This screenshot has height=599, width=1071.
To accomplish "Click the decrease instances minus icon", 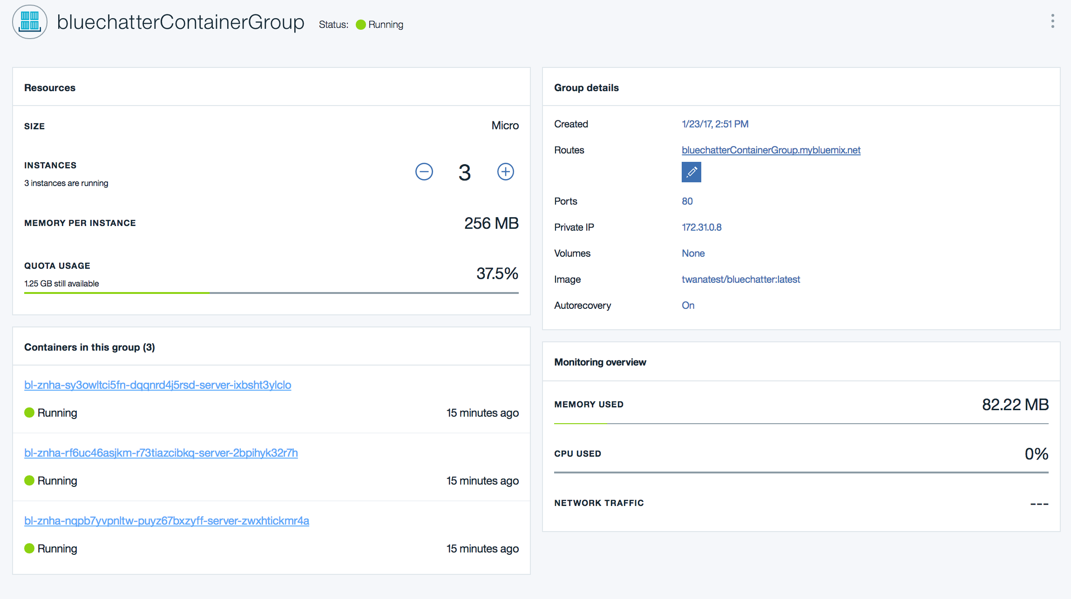I will 424,171.
